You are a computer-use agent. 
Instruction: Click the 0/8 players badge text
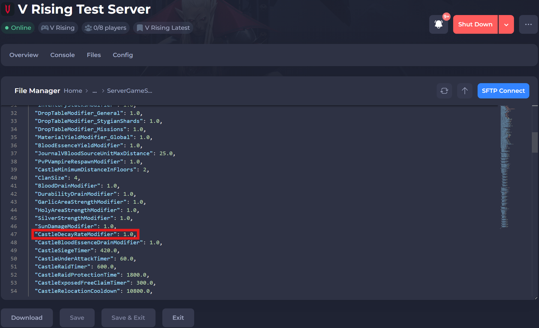click(x=110, y=28)
